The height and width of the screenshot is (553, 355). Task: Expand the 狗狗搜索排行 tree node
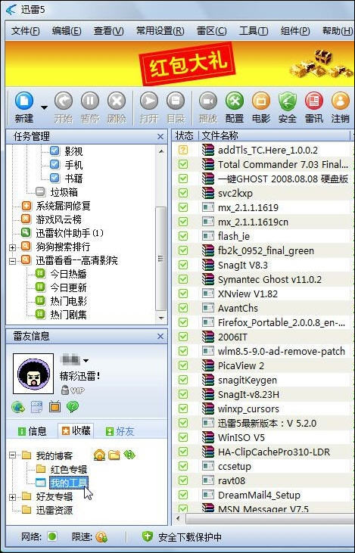tap(13, 247)
